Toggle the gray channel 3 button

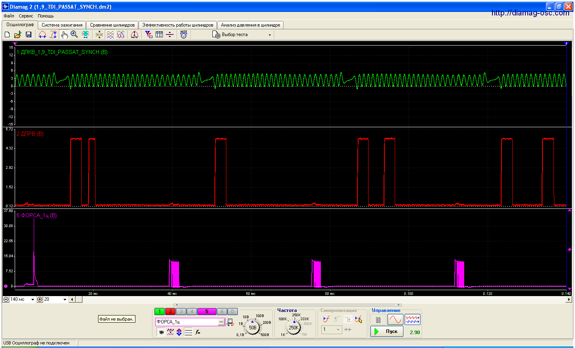(181, 312)
